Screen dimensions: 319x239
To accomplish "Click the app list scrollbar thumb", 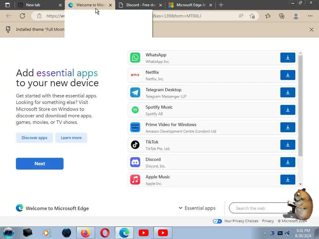I will pyautogui.click(x=301, y=106).
